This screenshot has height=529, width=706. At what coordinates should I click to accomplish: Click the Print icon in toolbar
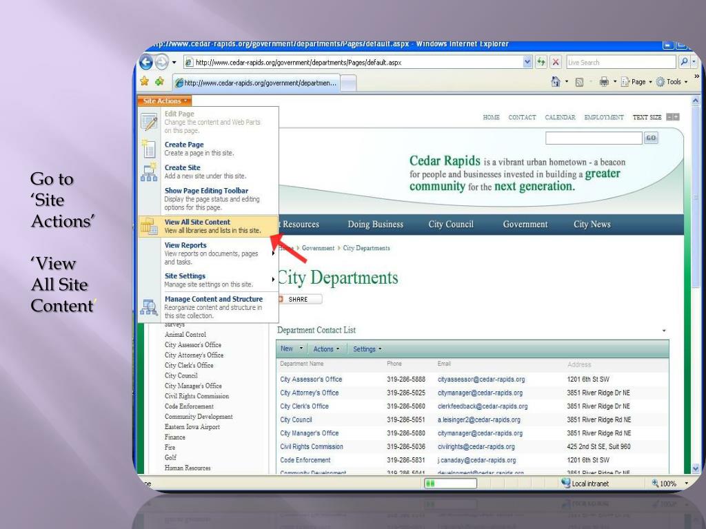604,81
